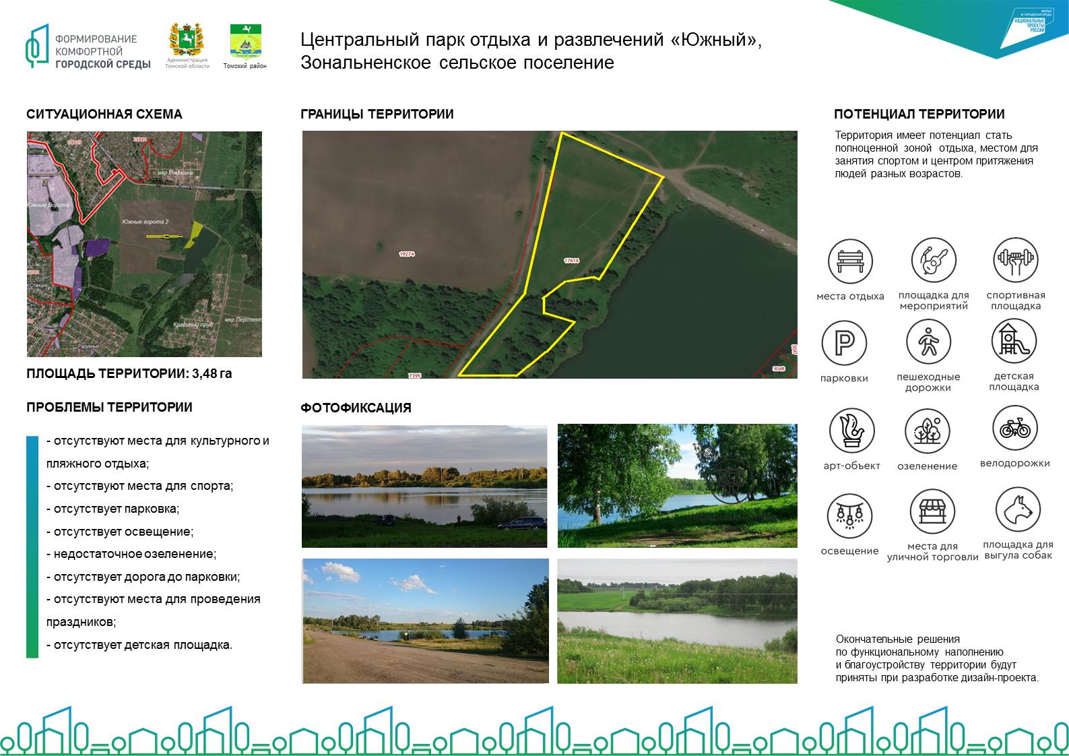This screenshot has width=1069, height=756.
Task: Click the label парковки
Action: (844, 379)
